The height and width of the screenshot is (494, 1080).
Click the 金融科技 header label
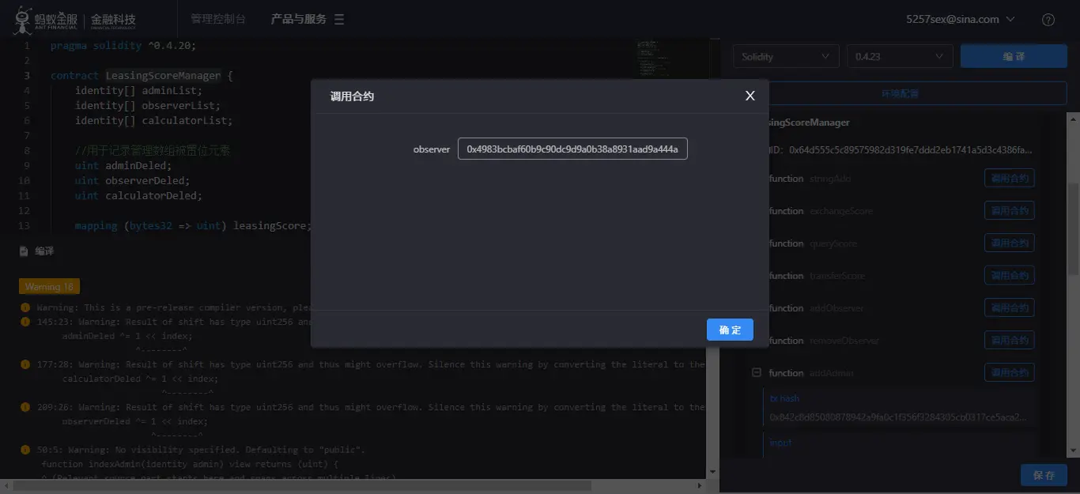(113, 20)
